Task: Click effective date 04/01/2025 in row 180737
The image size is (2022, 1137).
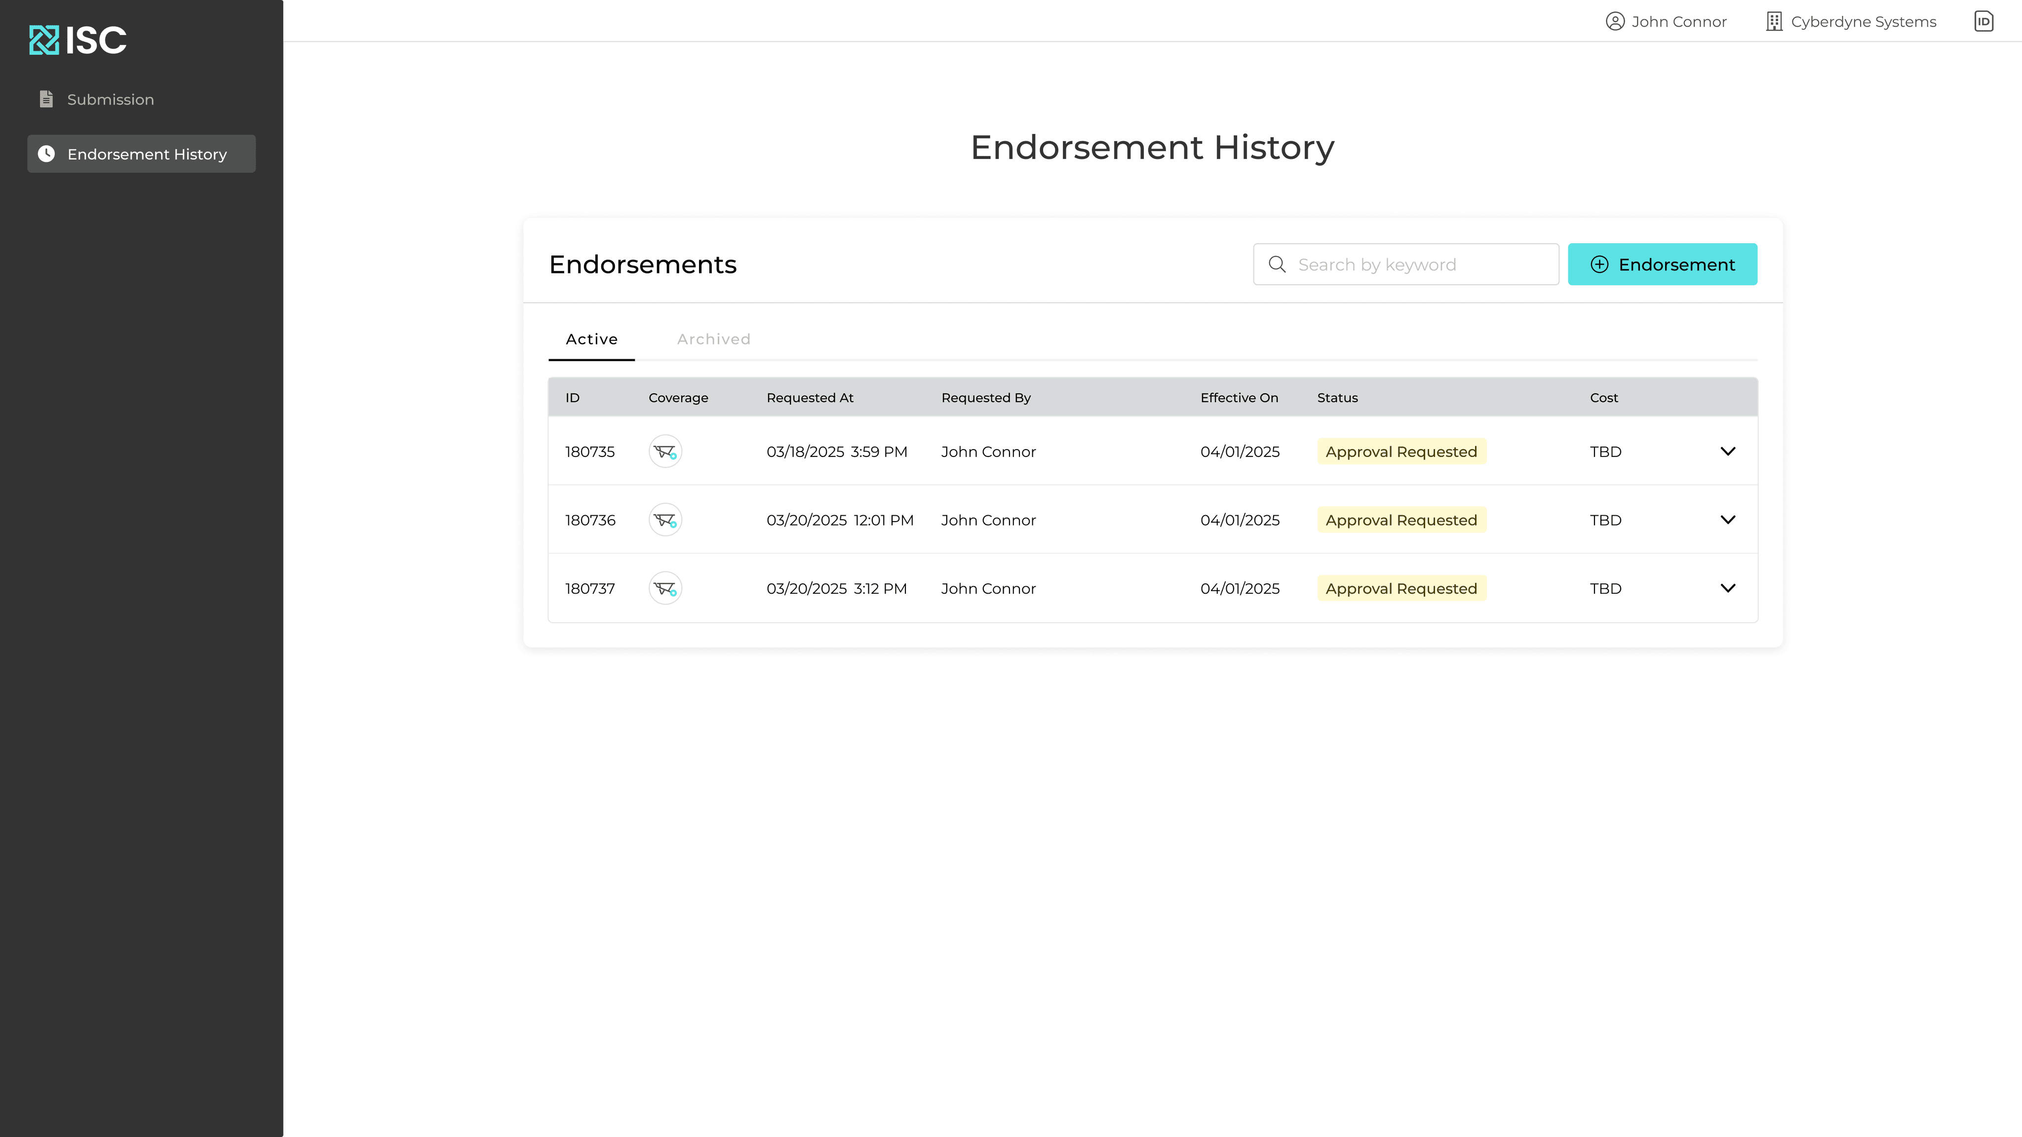Action: [1240, 589]
